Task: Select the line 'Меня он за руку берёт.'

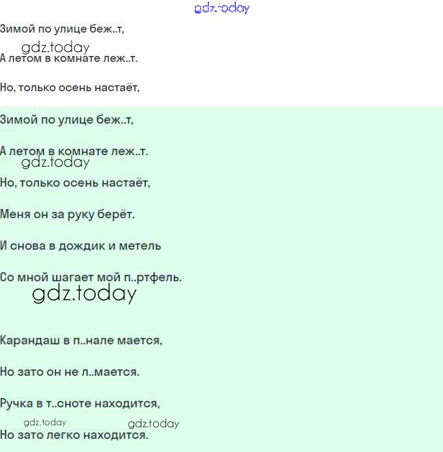Action: 67,214
